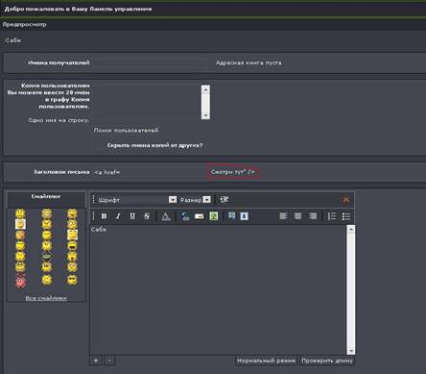426x374 pixels.
Task: Click the insert email icon
Action: click(x=200, y=216)
